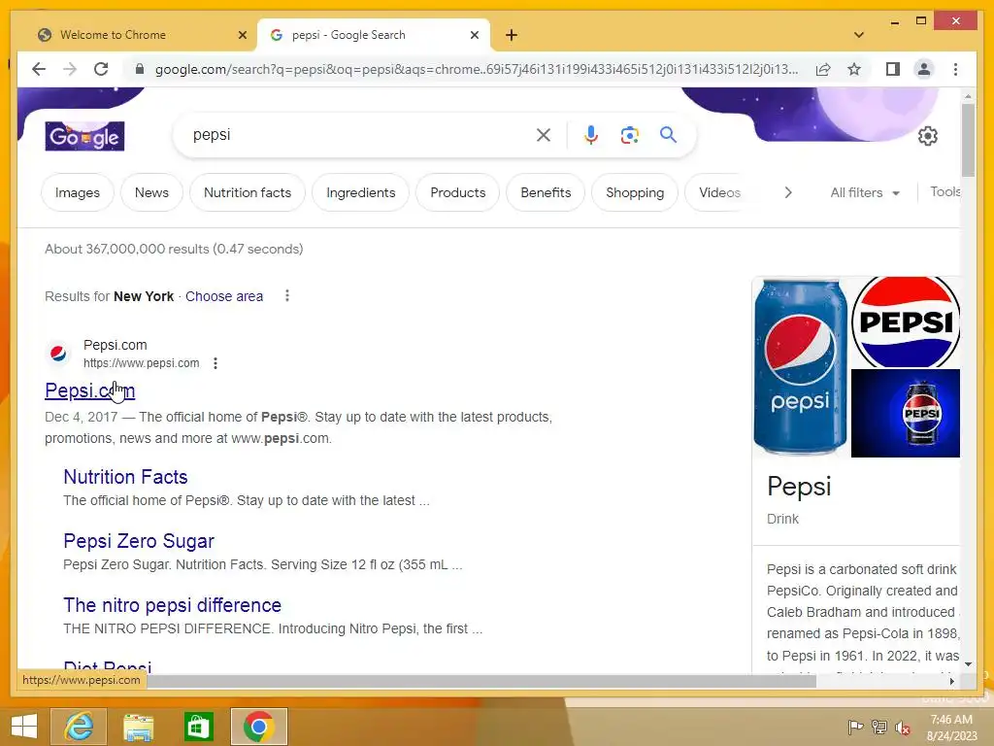This screenshot has height=746, width=994.
Task: Open the Tools option
Action: click(x=944, y=191)
